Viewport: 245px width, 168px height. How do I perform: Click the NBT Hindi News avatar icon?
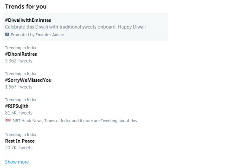pyautogui.click(x=8, y=121)
